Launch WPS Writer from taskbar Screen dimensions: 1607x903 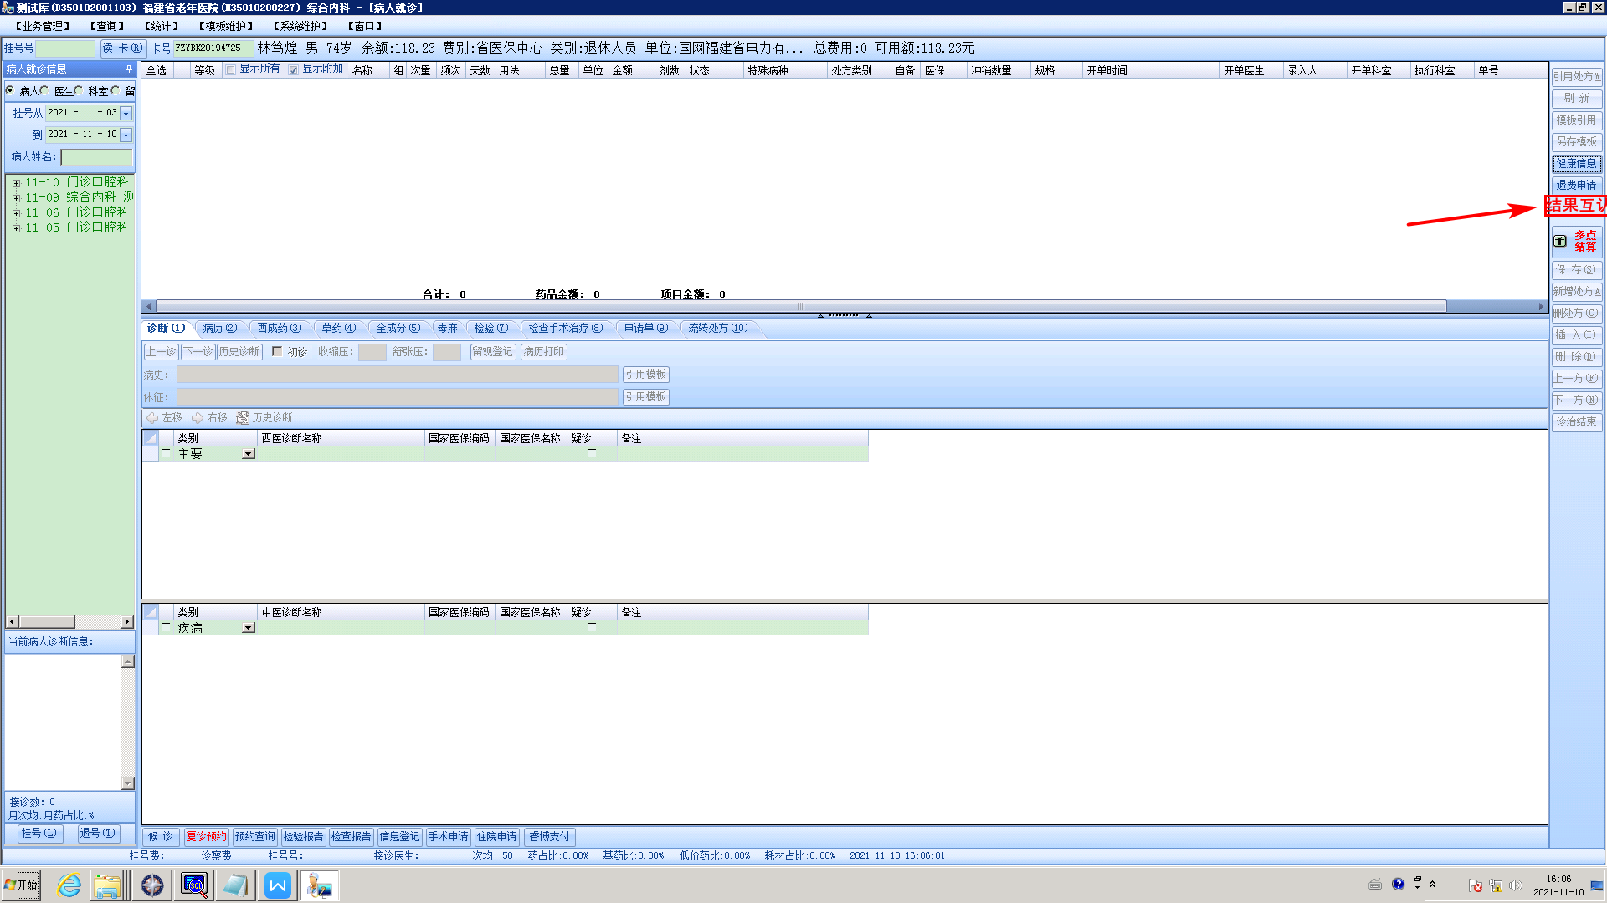pos(278,885)
